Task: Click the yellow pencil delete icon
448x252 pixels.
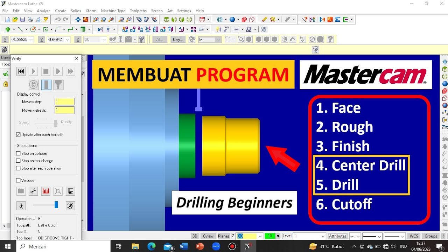Action: pyautogui.click(x=264, y=20)
